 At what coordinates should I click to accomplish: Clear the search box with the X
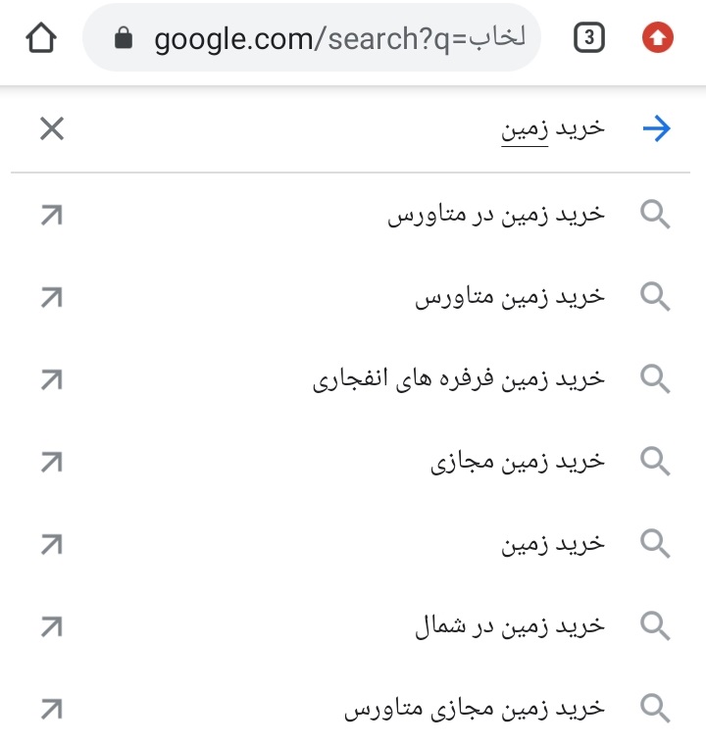[52, 129]
